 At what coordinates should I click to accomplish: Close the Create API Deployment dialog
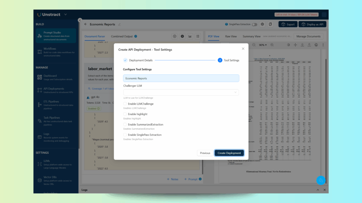click(243, 49)
